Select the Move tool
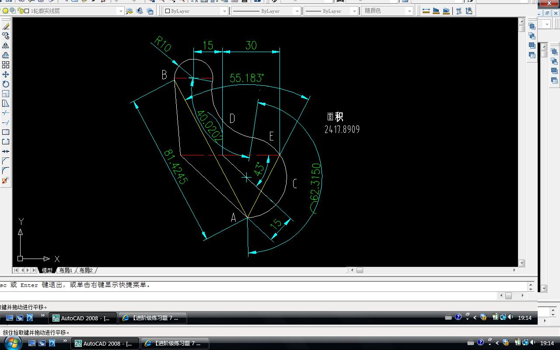The image size is (560, 350). coord(6,74)
